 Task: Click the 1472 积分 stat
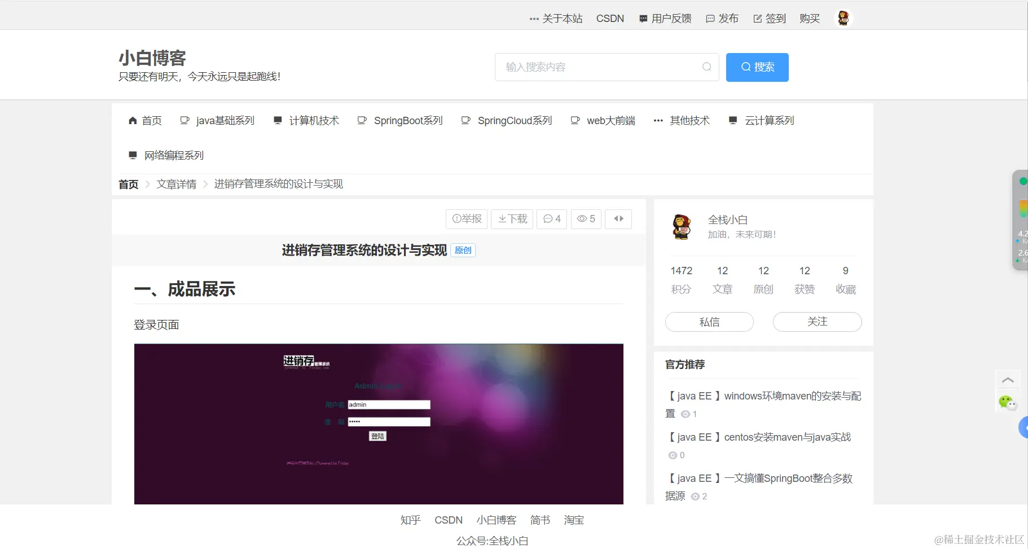(x=681, y=280)
